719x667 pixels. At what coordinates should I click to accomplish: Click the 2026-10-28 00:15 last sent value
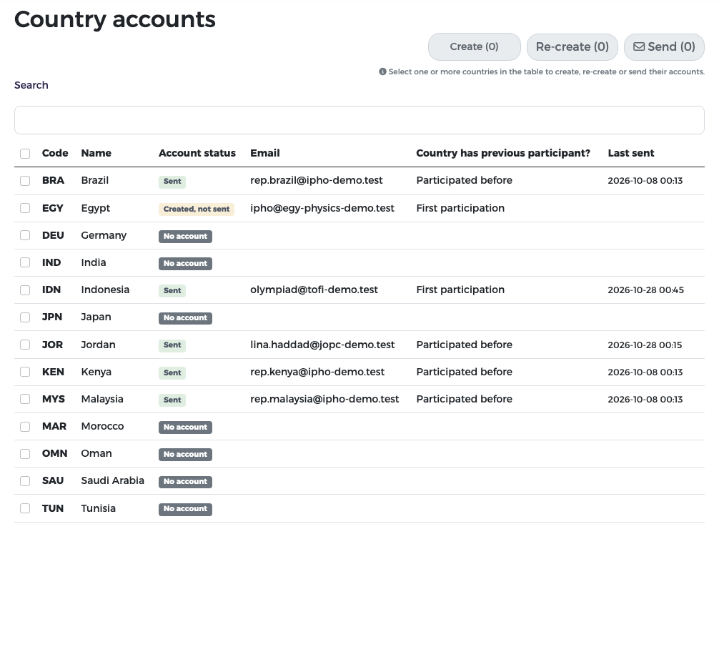coord(645,345)
